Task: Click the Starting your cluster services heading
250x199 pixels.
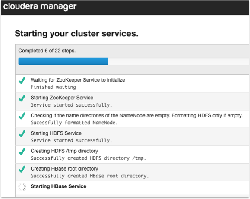Action: point(76,34)
